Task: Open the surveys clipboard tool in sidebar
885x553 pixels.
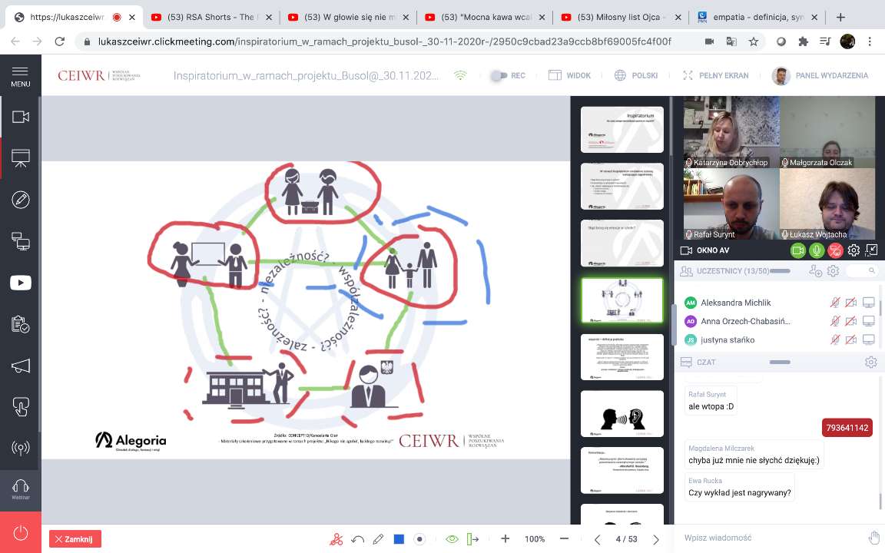Action: tap(20, 324)
